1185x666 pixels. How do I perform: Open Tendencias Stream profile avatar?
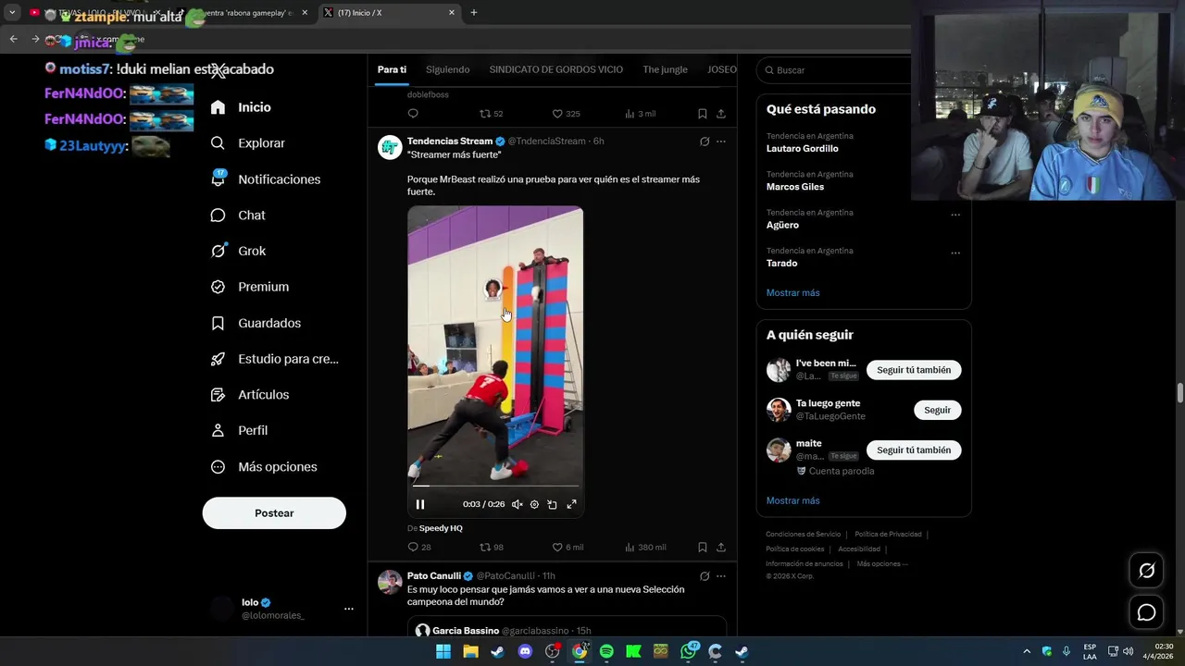point(390,147)
